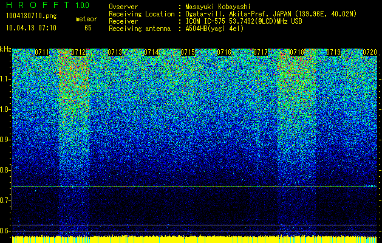The height and width of the screenshot is (243, 382).
Task: Click the Receiving antenna label
Action: click(140, 29)
